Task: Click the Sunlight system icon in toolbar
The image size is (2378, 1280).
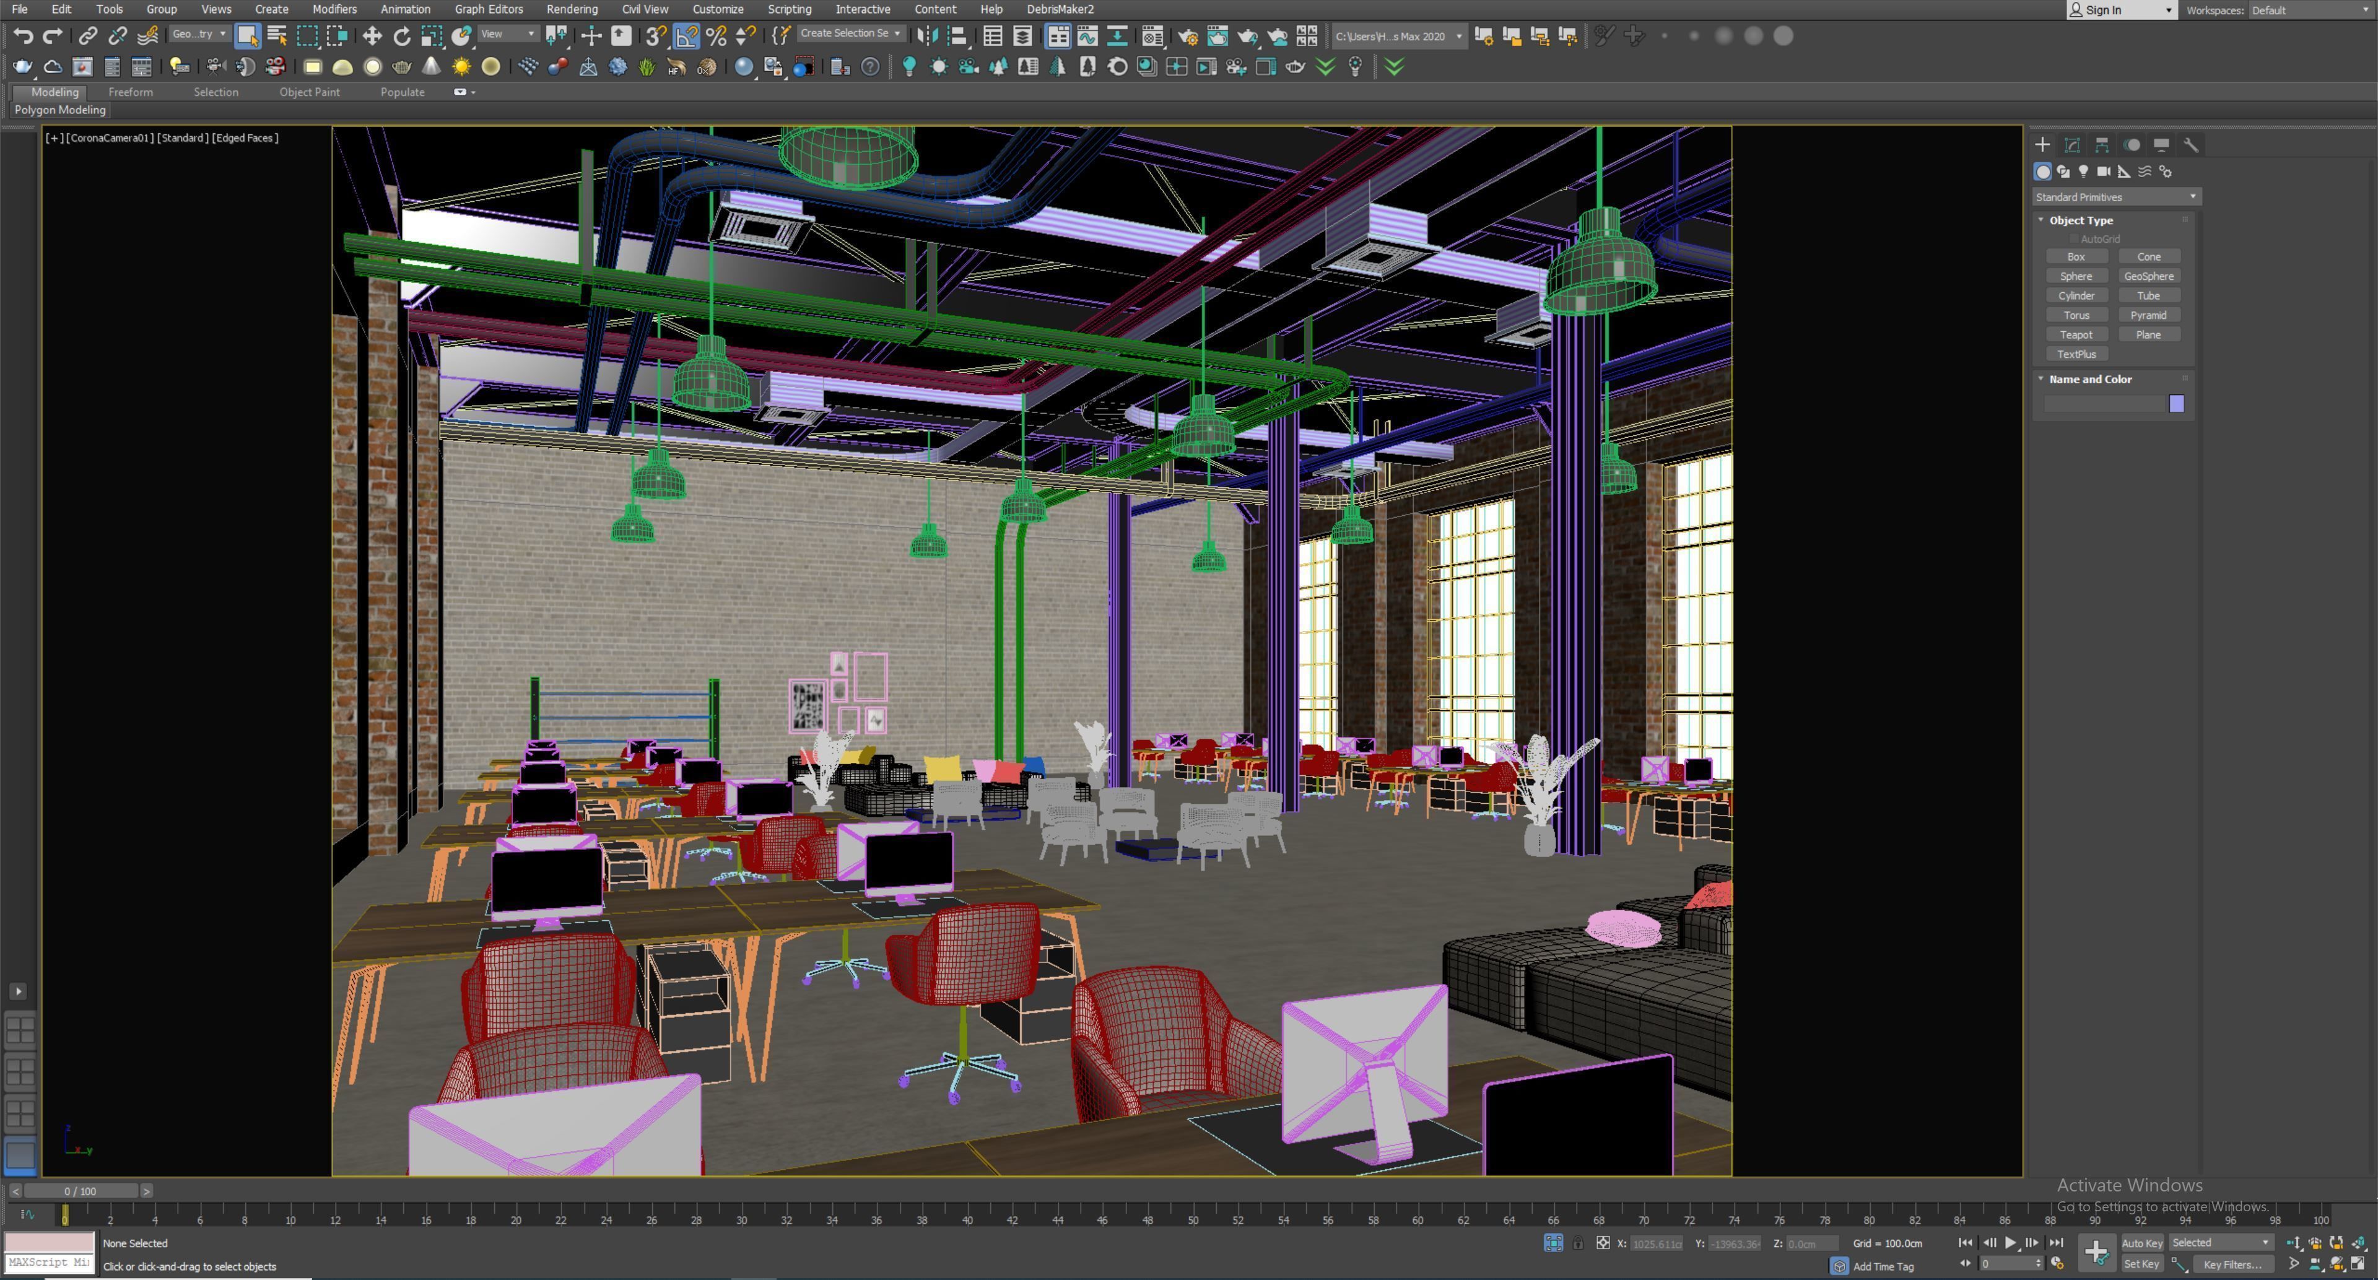Action: (461, 66)
